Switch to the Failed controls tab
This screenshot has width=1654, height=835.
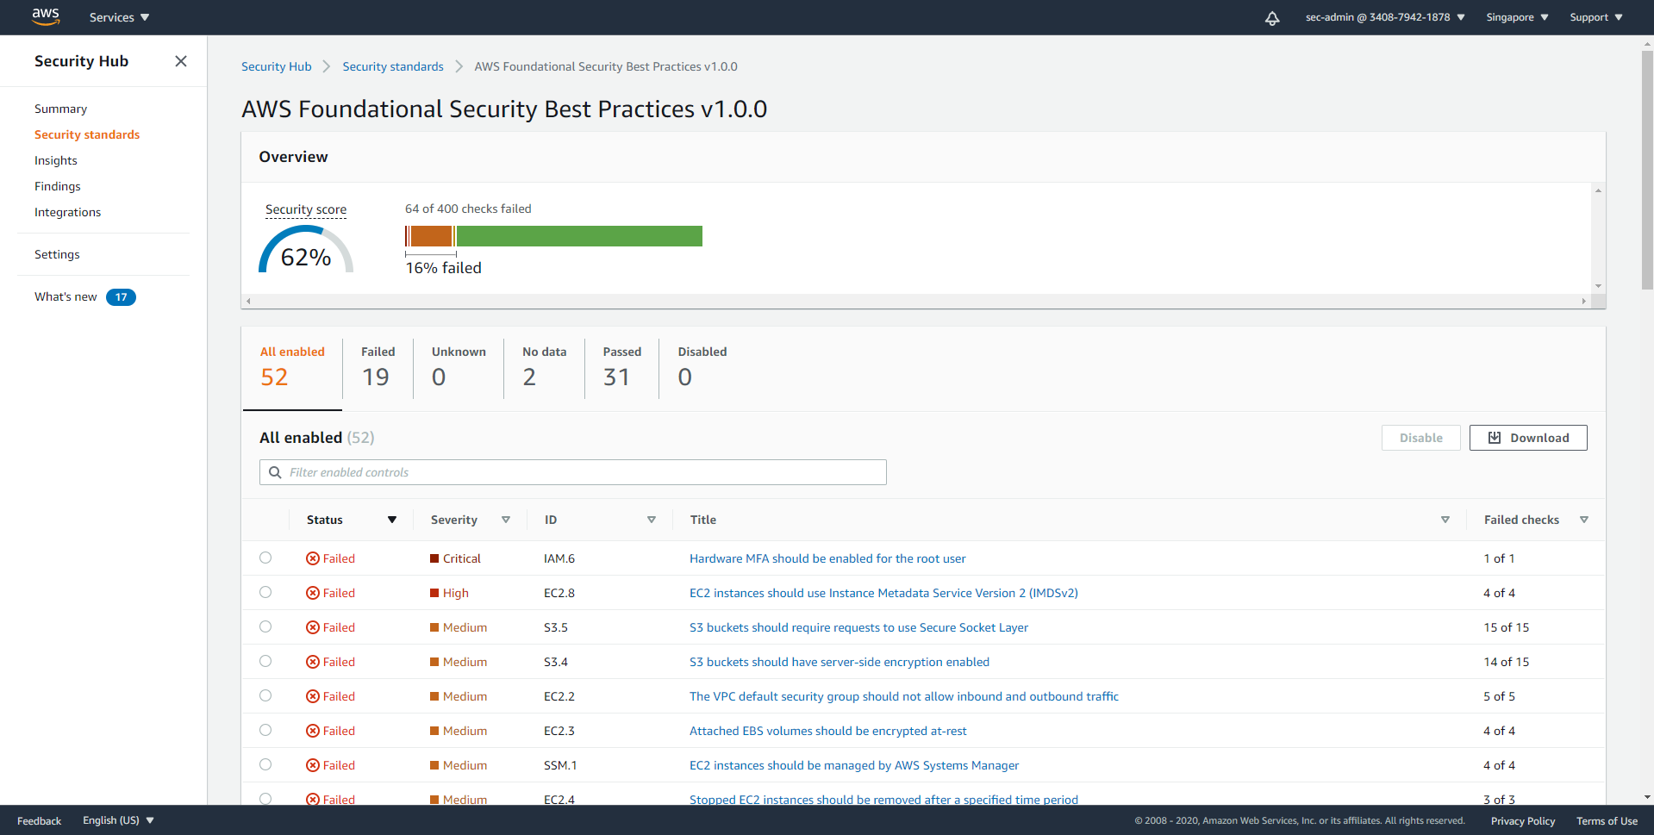(378, 368)
